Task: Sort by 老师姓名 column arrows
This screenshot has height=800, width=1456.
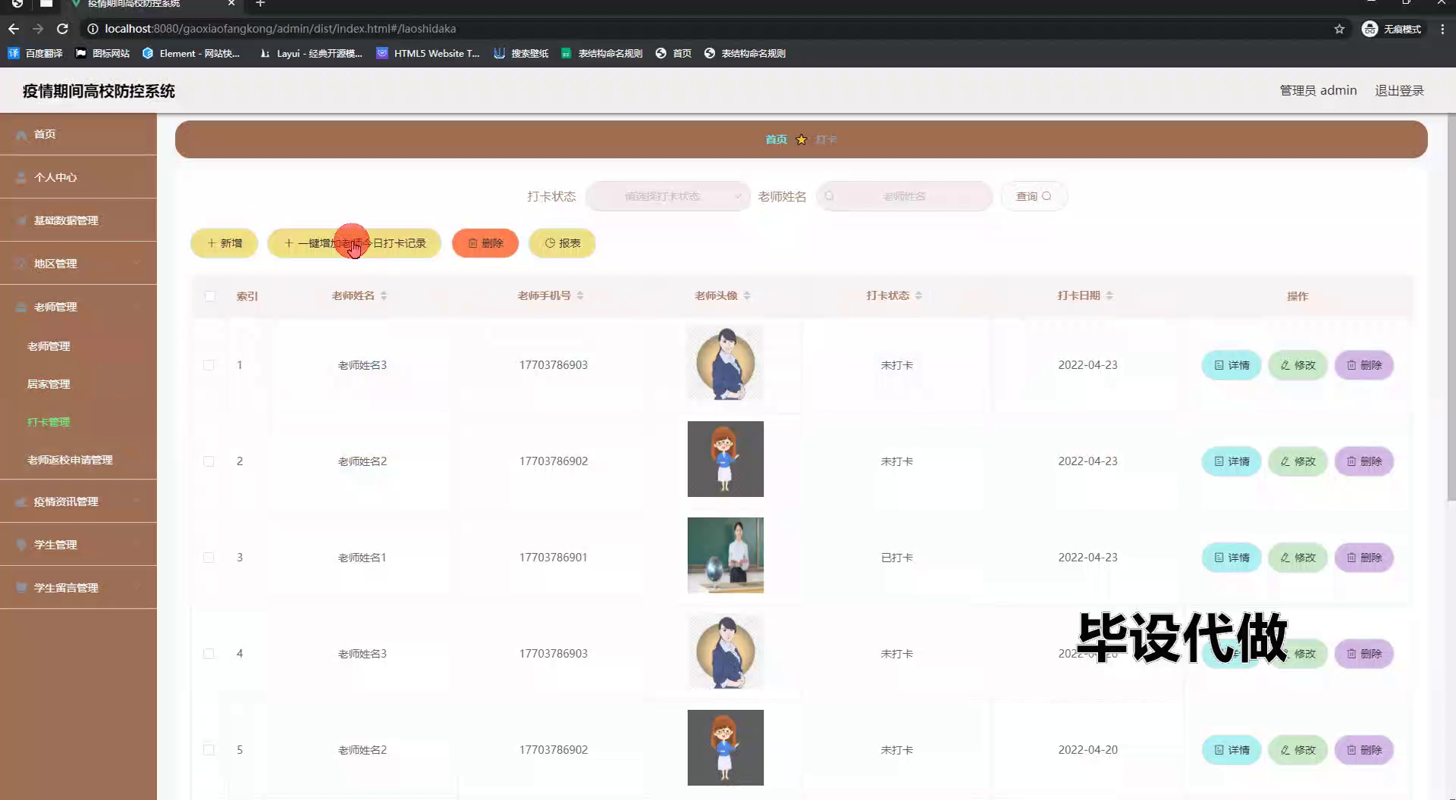Action: [x=384, y=295]
